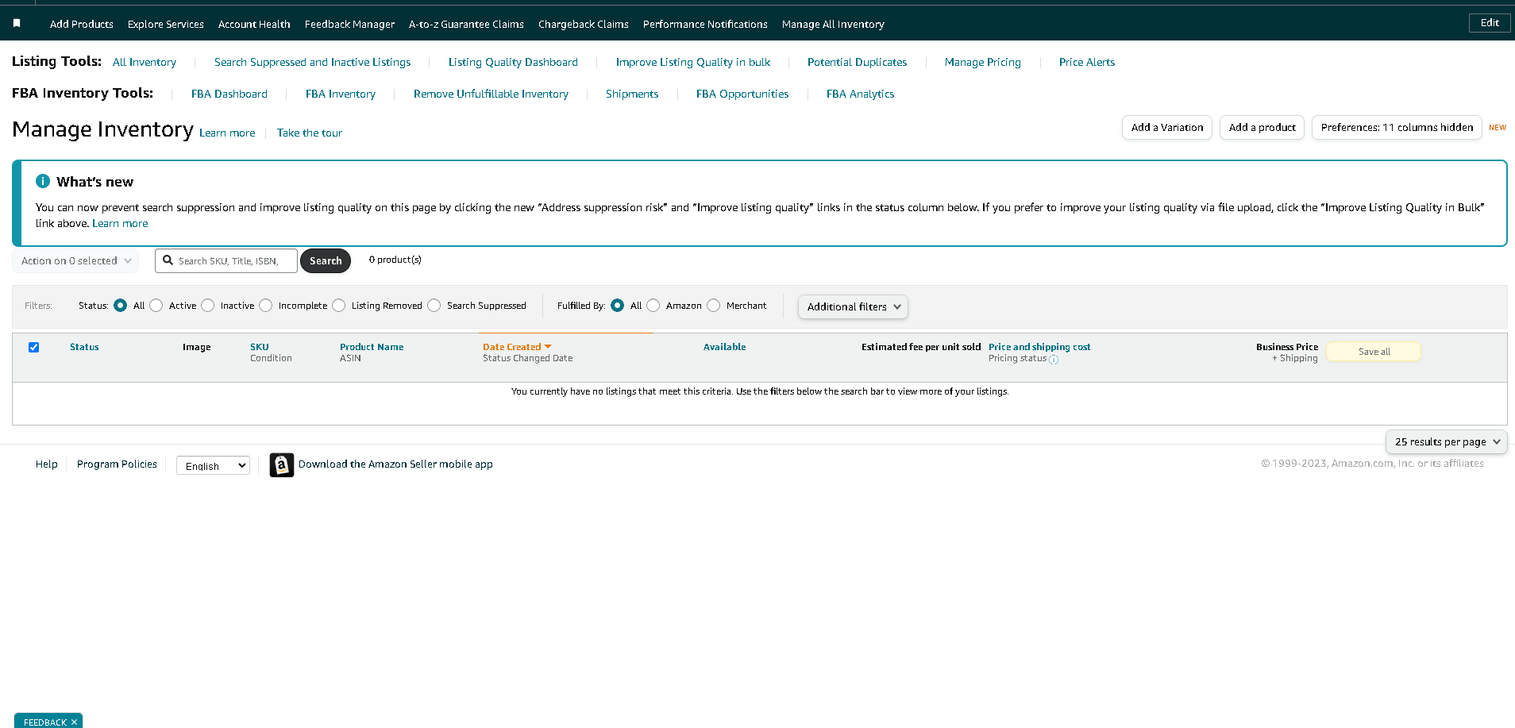1515x728 pixels.
Task: Open FBA Opportunities link
Action: pyautogui.click(x=742, y=94)
